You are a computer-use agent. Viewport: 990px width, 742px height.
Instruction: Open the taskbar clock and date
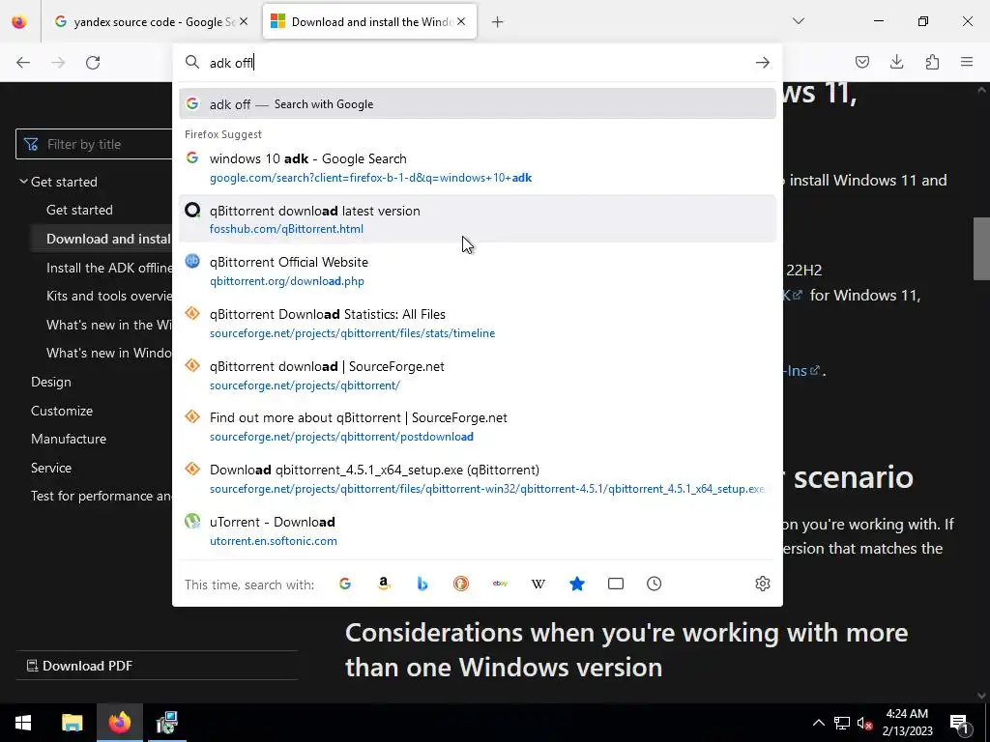907,723
